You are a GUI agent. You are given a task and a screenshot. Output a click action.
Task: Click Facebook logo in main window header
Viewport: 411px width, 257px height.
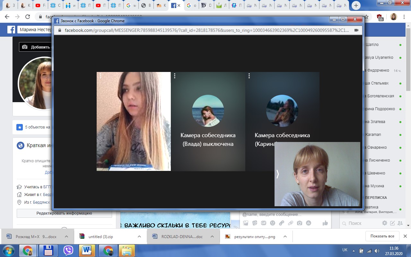[x=11, y=30]
